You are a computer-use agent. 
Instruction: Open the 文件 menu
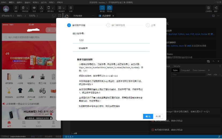3,2
